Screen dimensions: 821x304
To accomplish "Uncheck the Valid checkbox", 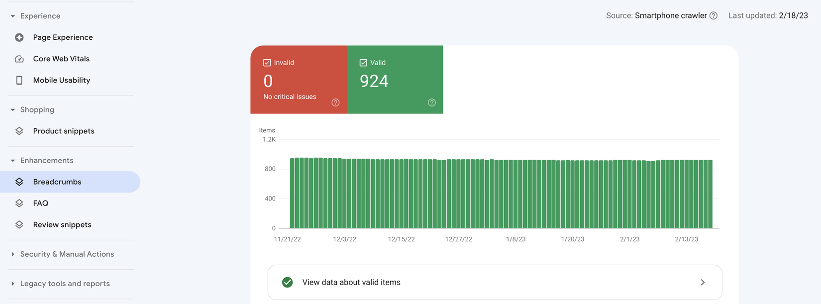I will click(x=363, y=63).
